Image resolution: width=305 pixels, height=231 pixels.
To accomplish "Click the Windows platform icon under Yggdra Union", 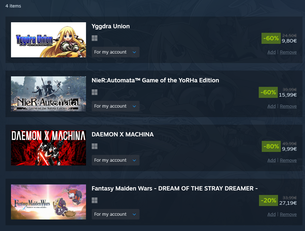I will (94, 38).
